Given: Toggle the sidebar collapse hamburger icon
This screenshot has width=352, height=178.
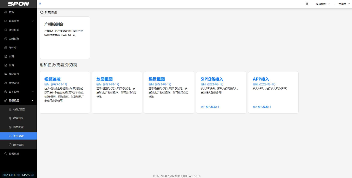Looking at the screenshot, I should point(40,4).
